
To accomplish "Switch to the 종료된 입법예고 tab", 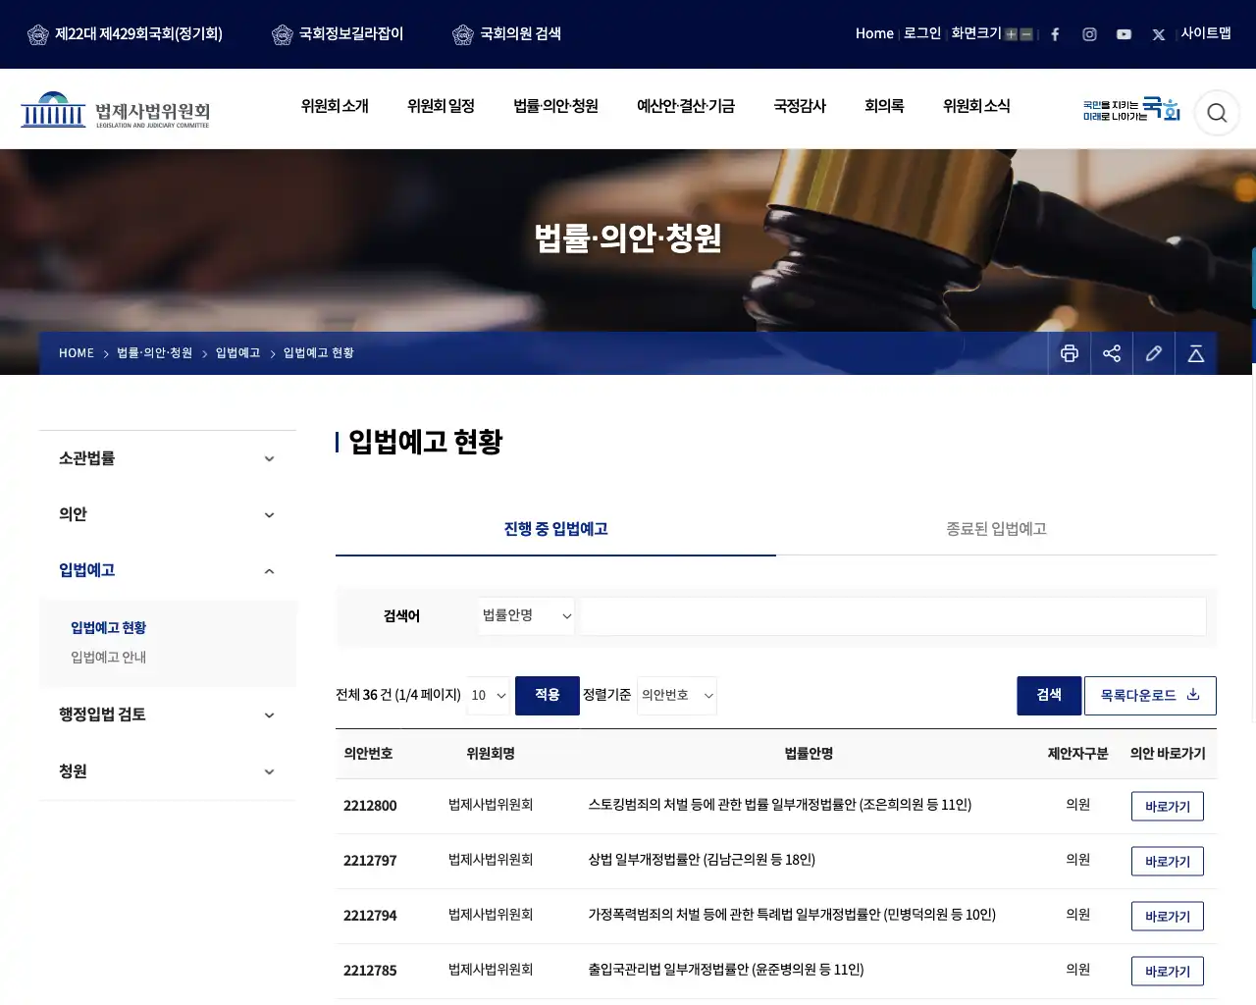I will pyautogui.click(x=996, y=529).
